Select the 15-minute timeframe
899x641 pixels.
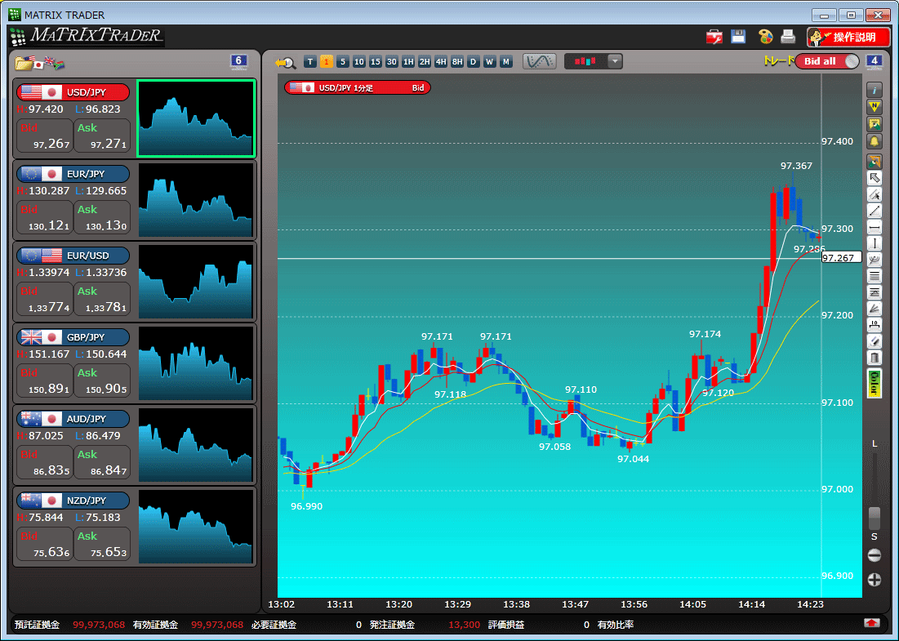point(375,62)
